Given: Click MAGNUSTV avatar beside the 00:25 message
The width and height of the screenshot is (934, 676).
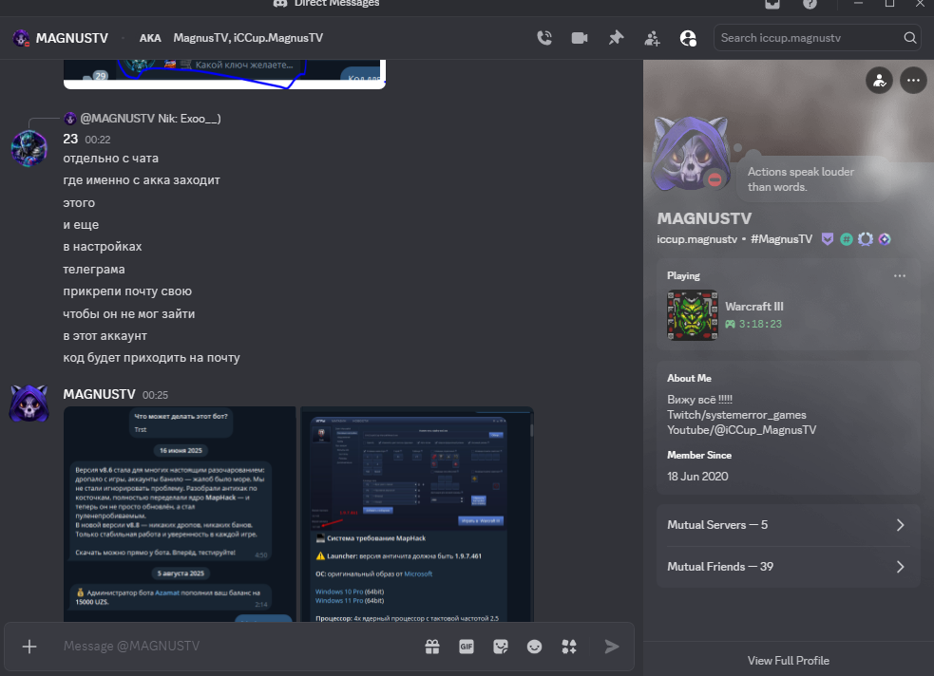Looking at the screenshot, I should [x=29, y=404].
